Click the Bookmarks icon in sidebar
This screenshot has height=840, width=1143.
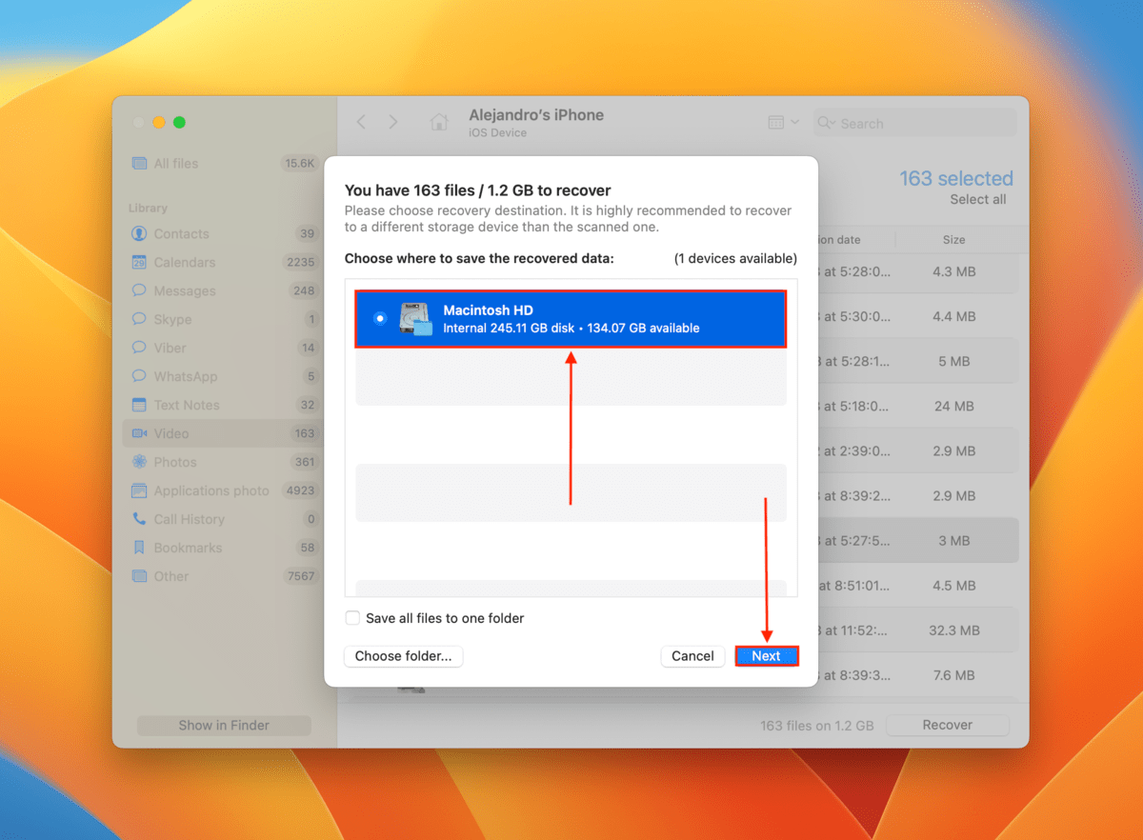139,548
